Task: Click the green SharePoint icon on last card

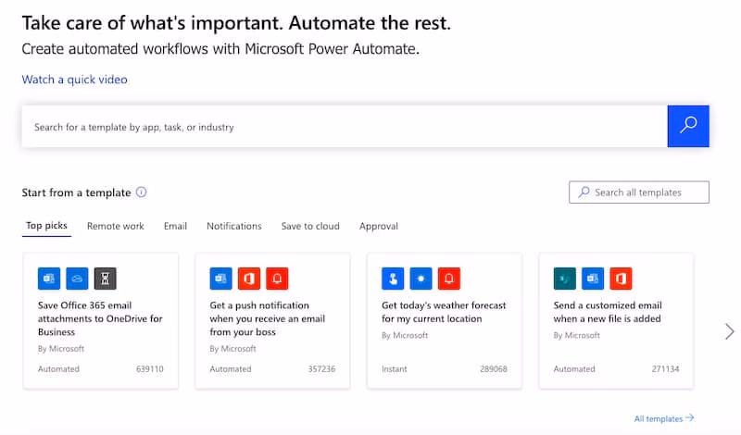Action: point(564,278)
